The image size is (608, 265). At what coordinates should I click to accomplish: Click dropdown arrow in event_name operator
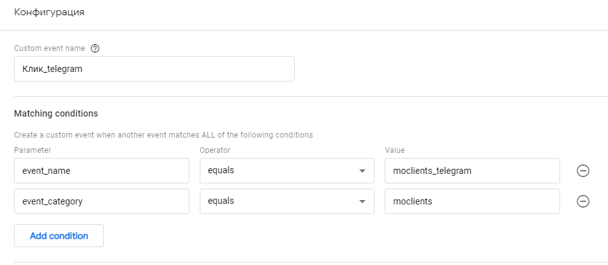point(362,171)
